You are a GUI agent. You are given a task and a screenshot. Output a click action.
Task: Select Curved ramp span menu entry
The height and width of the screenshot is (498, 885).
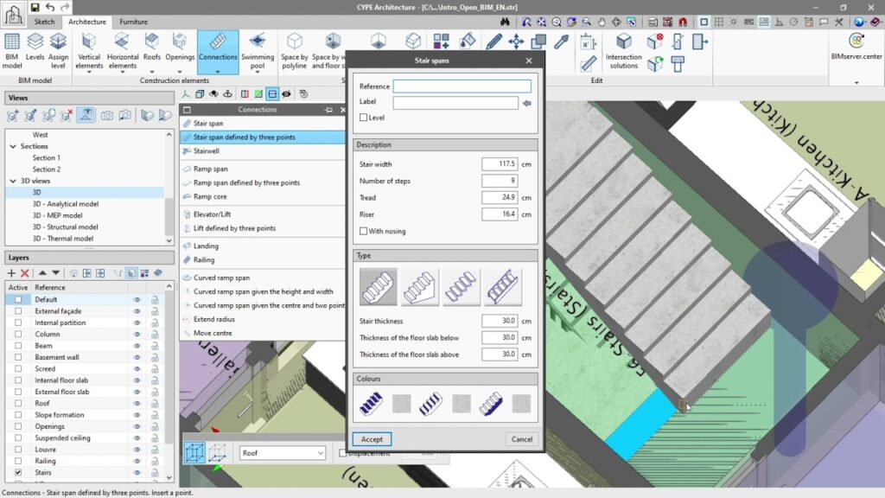pos(221,278)
